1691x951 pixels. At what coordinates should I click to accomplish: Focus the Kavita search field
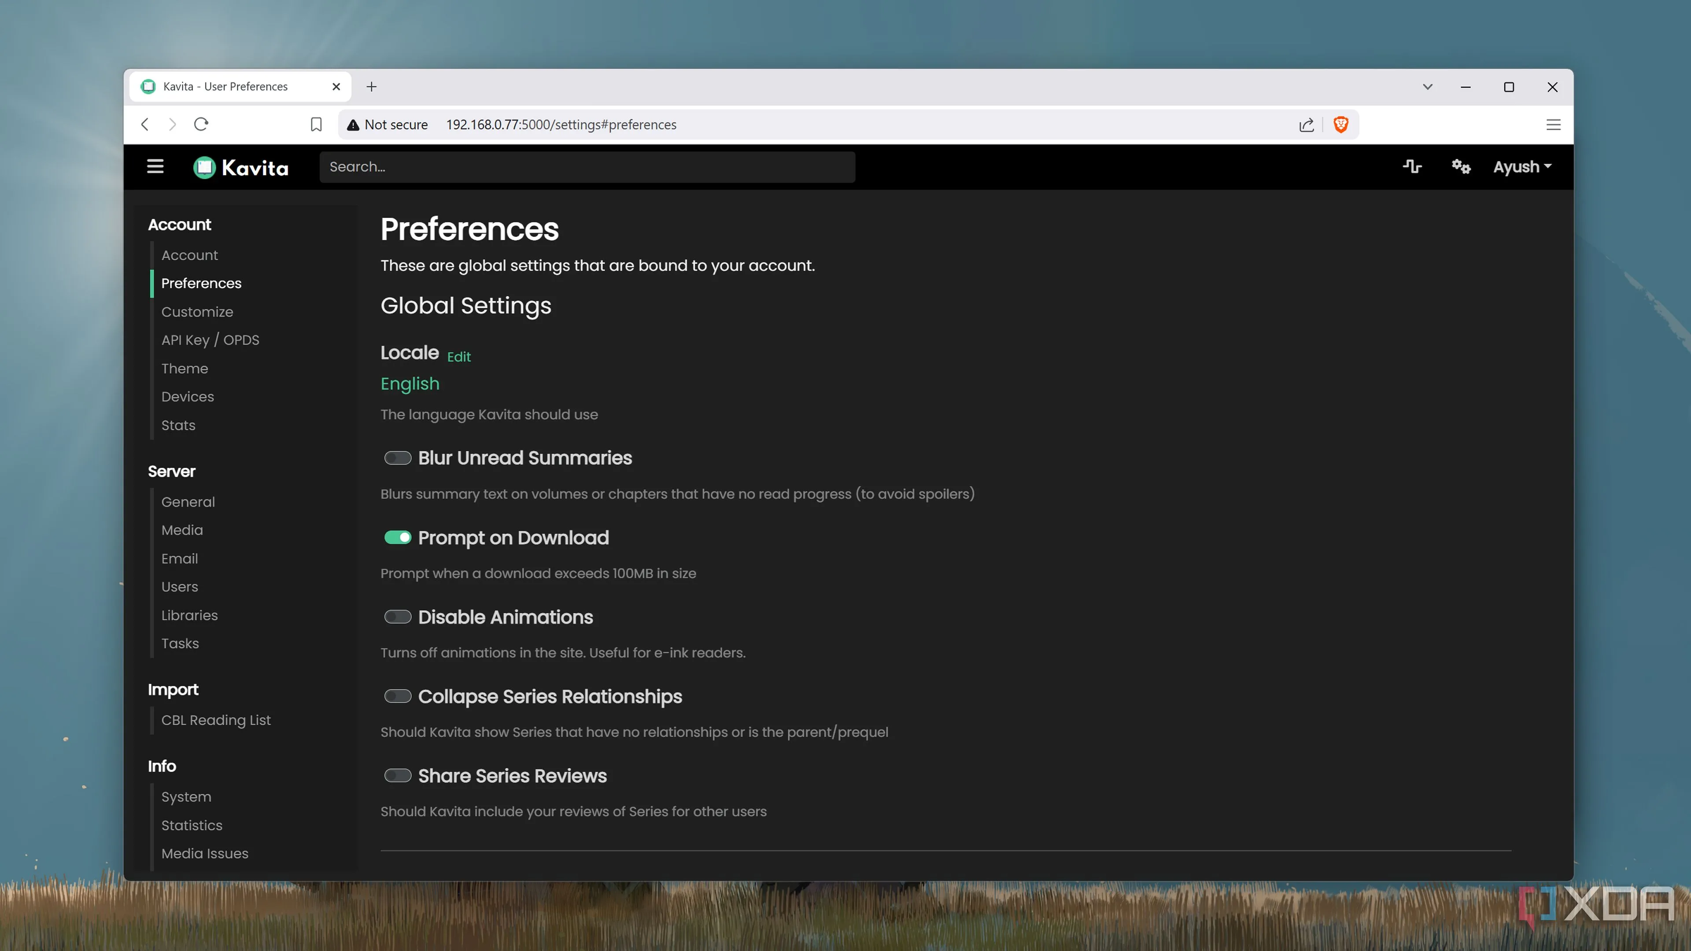pyautogui.click(x=587, y=167)
